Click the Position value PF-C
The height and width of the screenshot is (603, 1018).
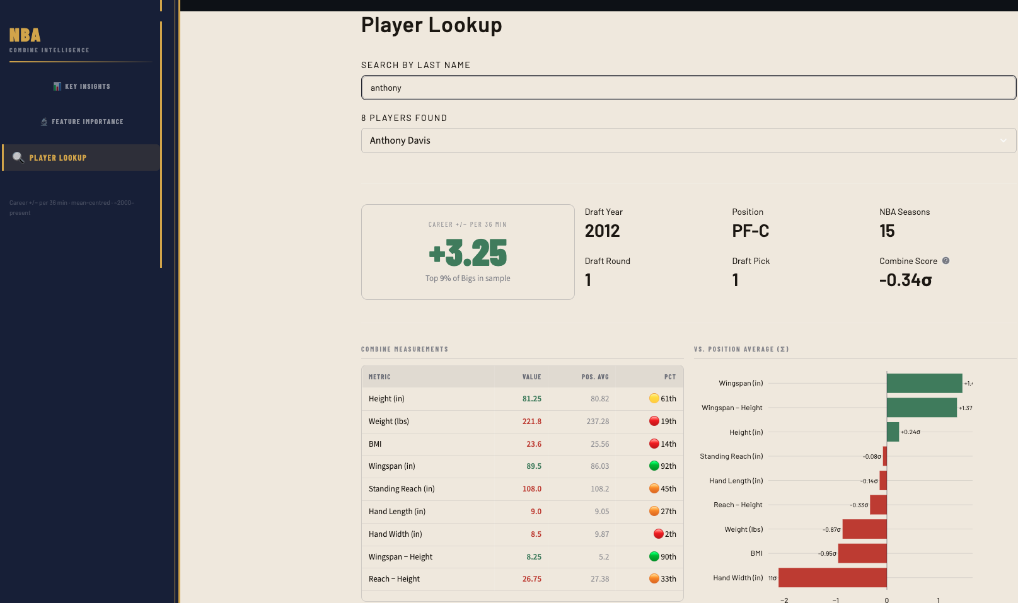click(751, 231)
